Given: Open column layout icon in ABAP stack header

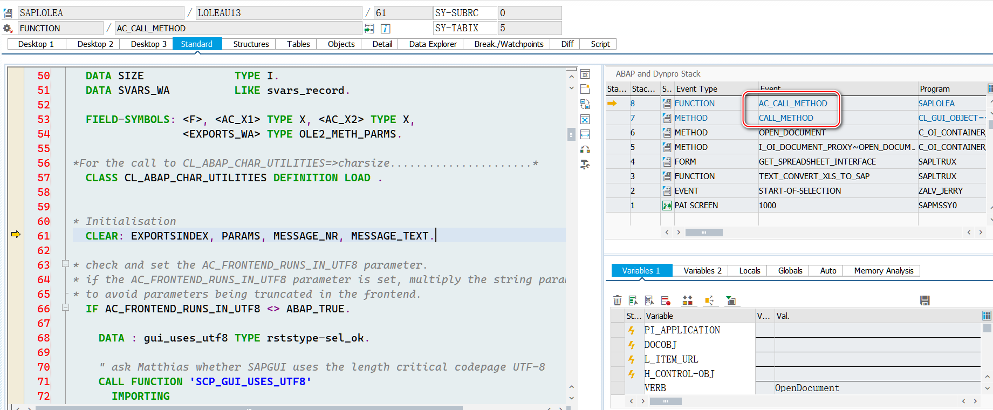Looking at the screenshot, I should point(990,88).
